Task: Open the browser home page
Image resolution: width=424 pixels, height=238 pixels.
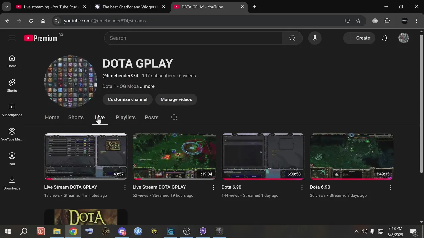Action: (43, 21)
